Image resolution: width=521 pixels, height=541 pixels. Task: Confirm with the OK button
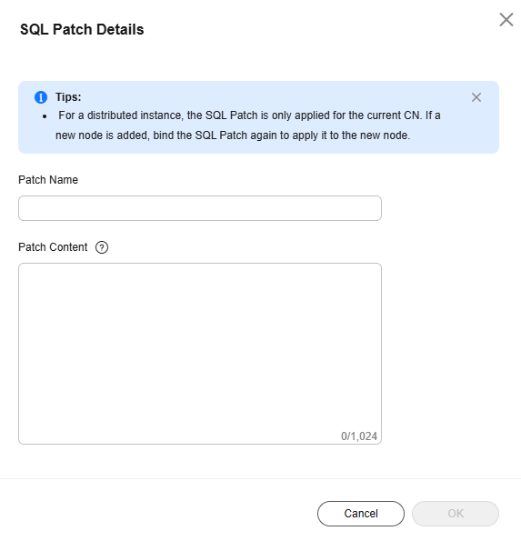coord(456,514)
